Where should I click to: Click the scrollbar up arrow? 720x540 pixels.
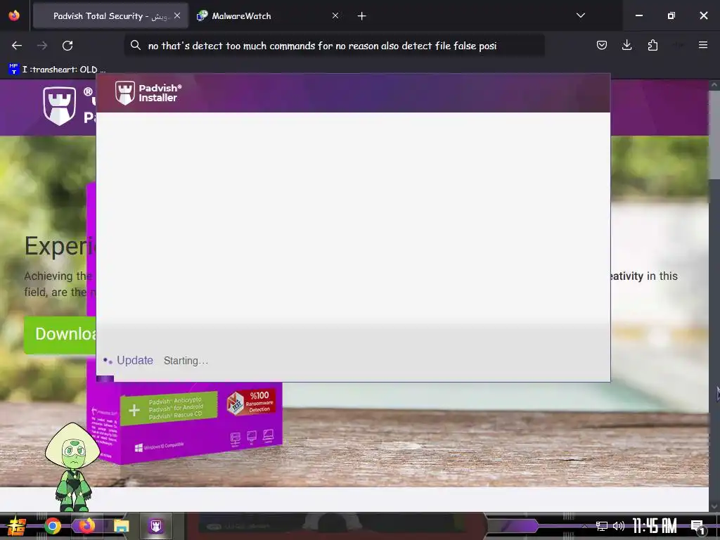pos(714,85)
